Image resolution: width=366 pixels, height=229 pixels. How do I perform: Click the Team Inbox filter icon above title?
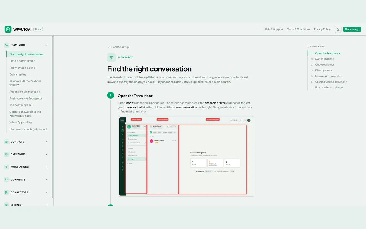tap(111, 58)
